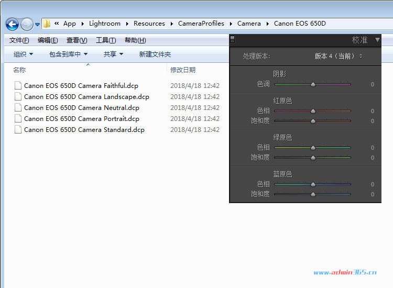Open the recent locations dropdown arrow
The height and width of the screenshot is (288, 393).
pyautogui.click(x=37, y=25)
